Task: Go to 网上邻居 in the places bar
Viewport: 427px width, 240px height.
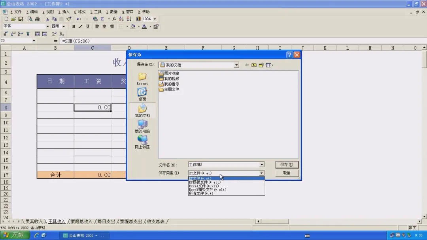Action: point(142,142)
